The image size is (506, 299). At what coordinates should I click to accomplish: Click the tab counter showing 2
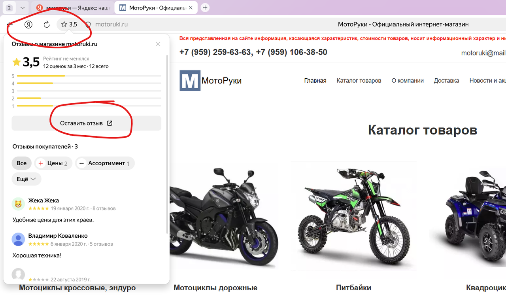point(9,7)
